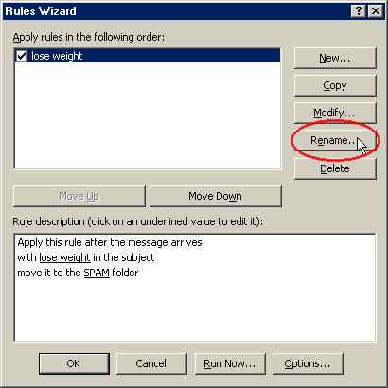Confirm the dialog with OK
Image resolution: width=388 pixels, height=388 pixels.
point(74,363)
